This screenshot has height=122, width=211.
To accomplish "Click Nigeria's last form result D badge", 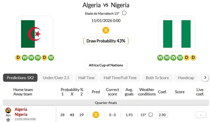I will pos(193,58).
